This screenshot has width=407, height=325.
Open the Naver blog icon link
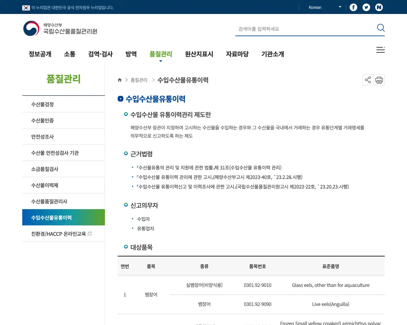point(379,7)
